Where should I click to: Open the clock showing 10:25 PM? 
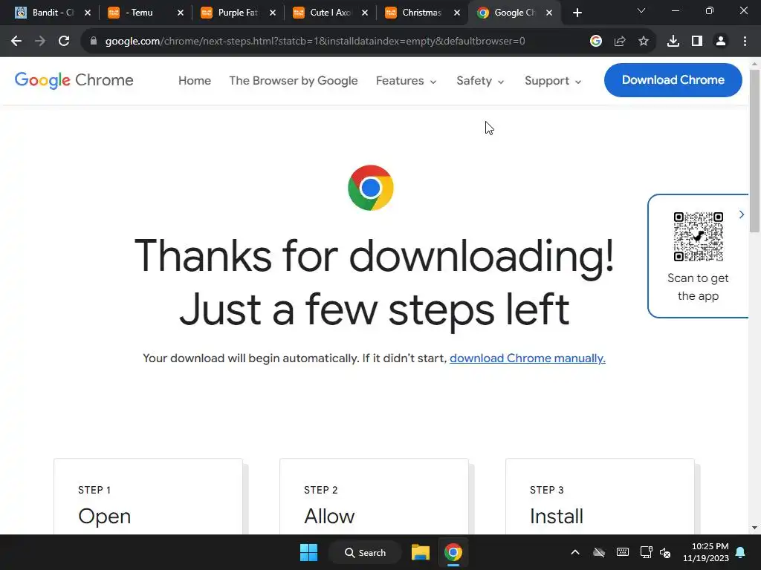pos(706,552)
